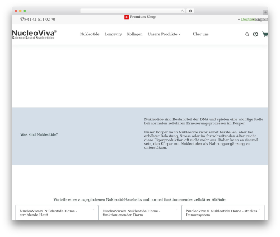Screen dimensions: 280x237
Task: Click the 'Was sind Nukleotide?' heading
Action: pyautogui.click(x=39, y=134)
